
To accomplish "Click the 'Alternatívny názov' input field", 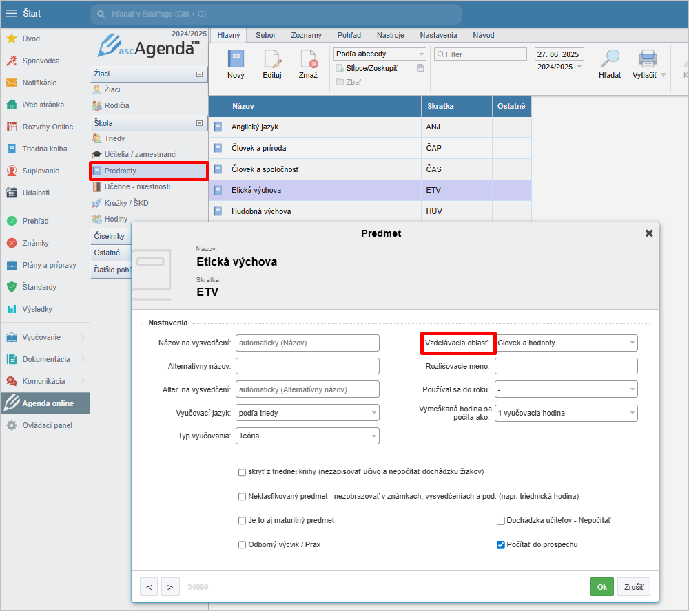I will click(307, 366).
